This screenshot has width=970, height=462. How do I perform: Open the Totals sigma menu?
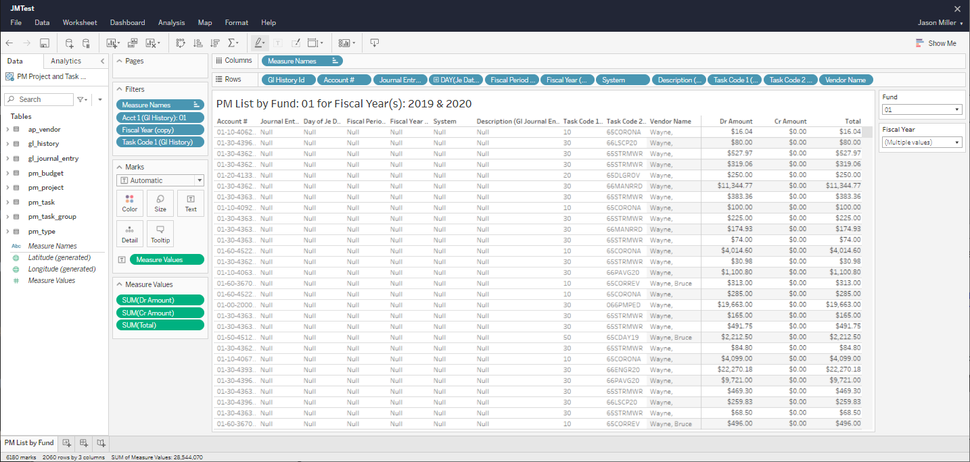tap(233, 43)
